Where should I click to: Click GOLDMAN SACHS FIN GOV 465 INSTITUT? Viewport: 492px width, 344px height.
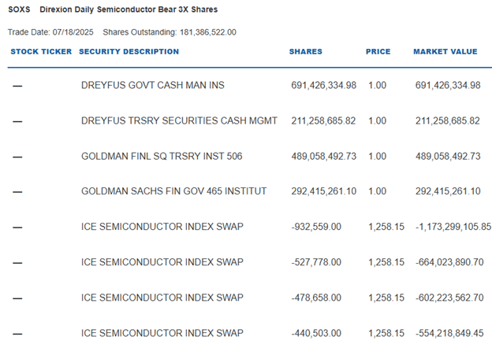(x=173, y=191)
